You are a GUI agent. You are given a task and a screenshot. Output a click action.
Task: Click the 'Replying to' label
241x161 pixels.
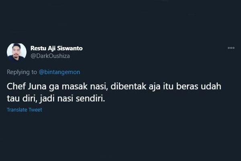coord(22,72)
